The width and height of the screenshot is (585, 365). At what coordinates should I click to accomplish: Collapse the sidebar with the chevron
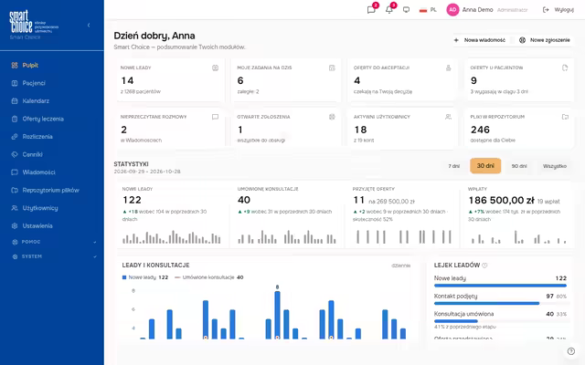89,26
